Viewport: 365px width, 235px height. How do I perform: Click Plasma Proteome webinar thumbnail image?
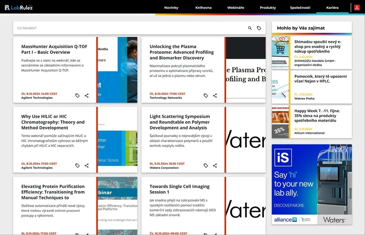pyautogui.click(x=246, y=70)
